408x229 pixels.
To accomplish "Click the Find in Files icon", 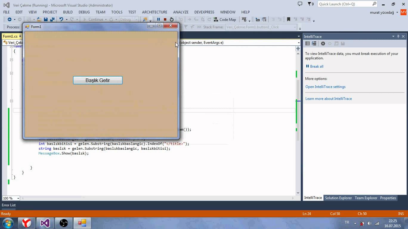I will (x=145, y=19).
